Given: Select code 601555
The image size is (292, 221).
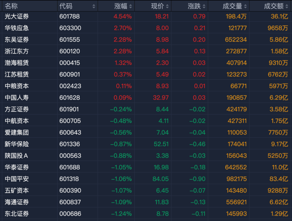Looking at the screenshot, I should coord(70,40).
